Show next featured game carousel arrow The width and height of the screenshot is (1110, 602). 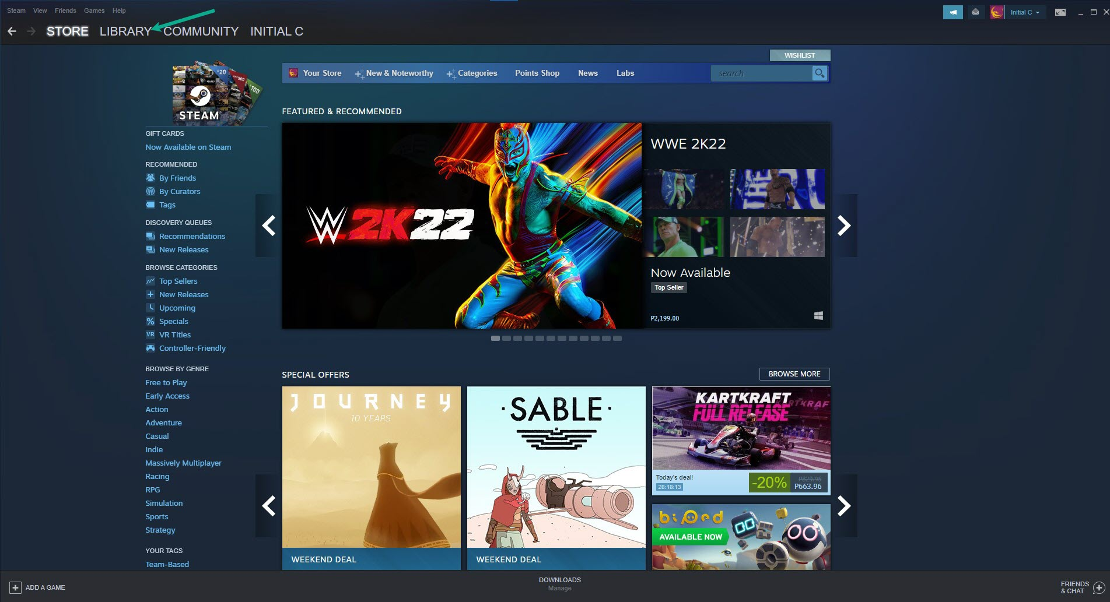pos(844,226)
